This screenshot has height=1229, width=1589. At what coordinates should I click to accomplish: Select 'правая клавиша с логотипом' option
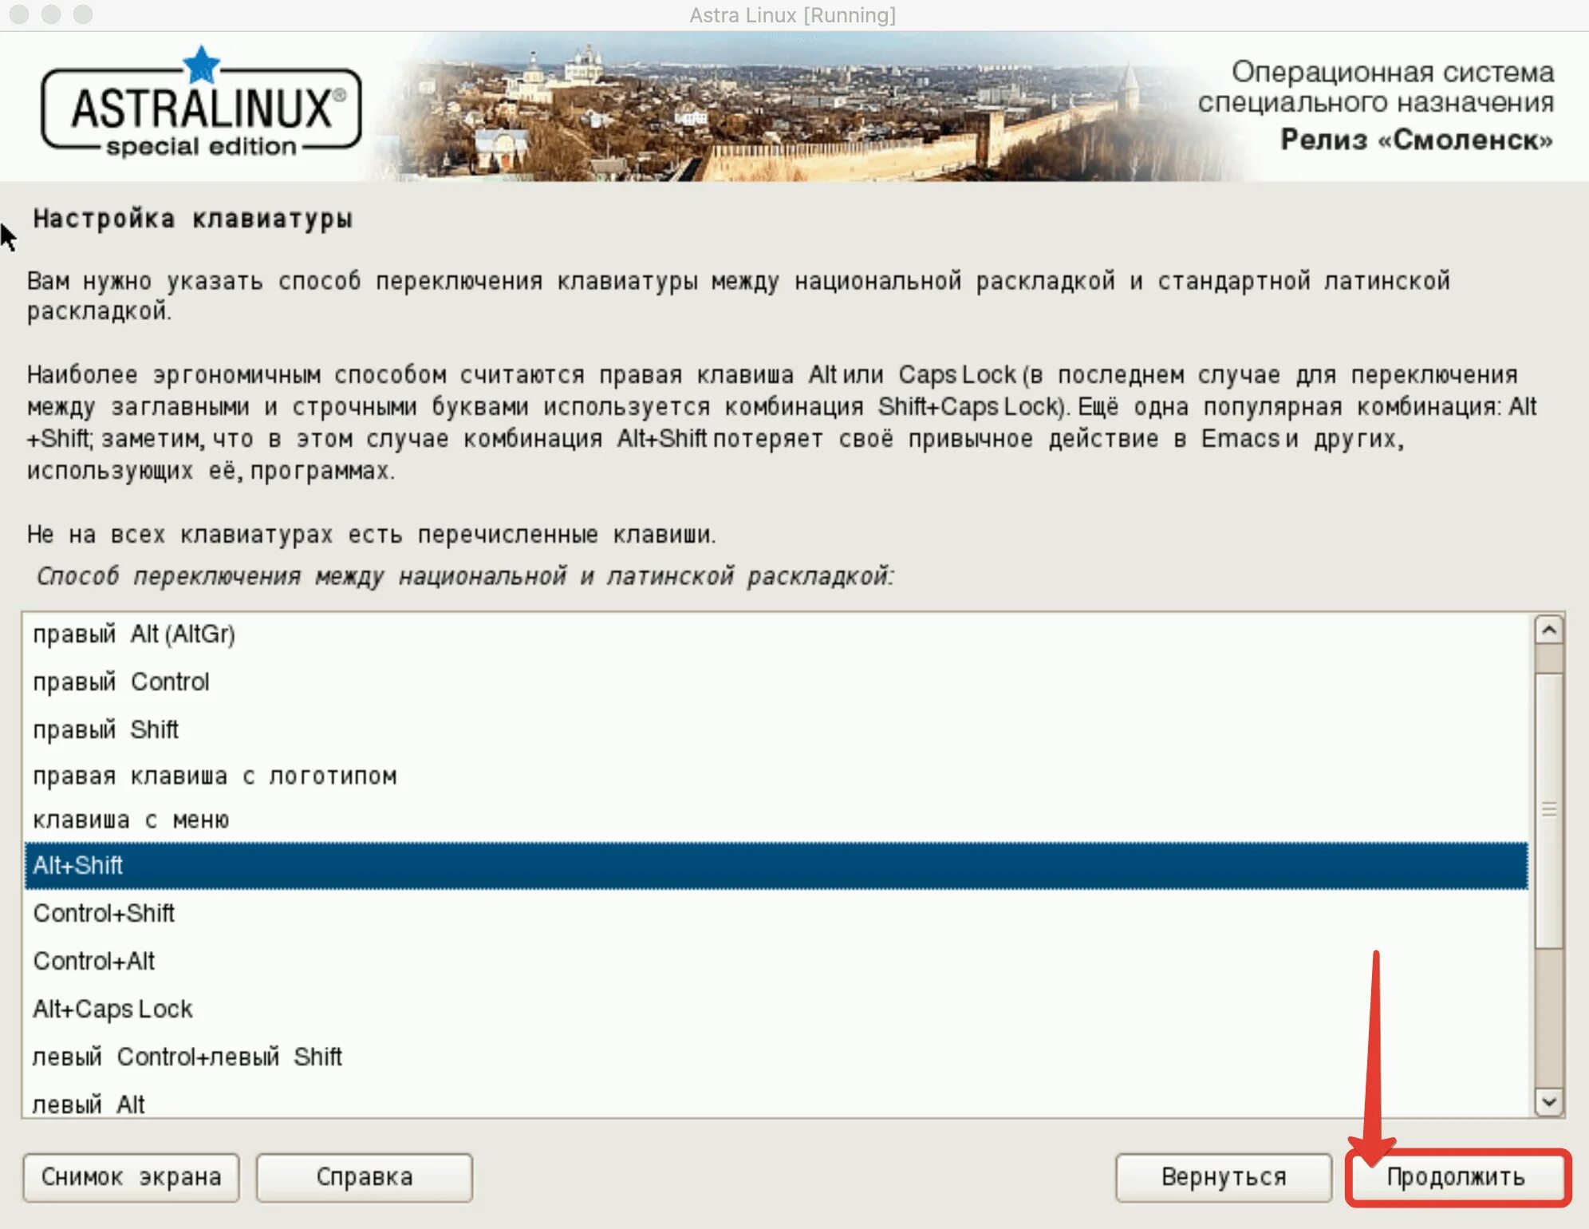coord(775,776)
